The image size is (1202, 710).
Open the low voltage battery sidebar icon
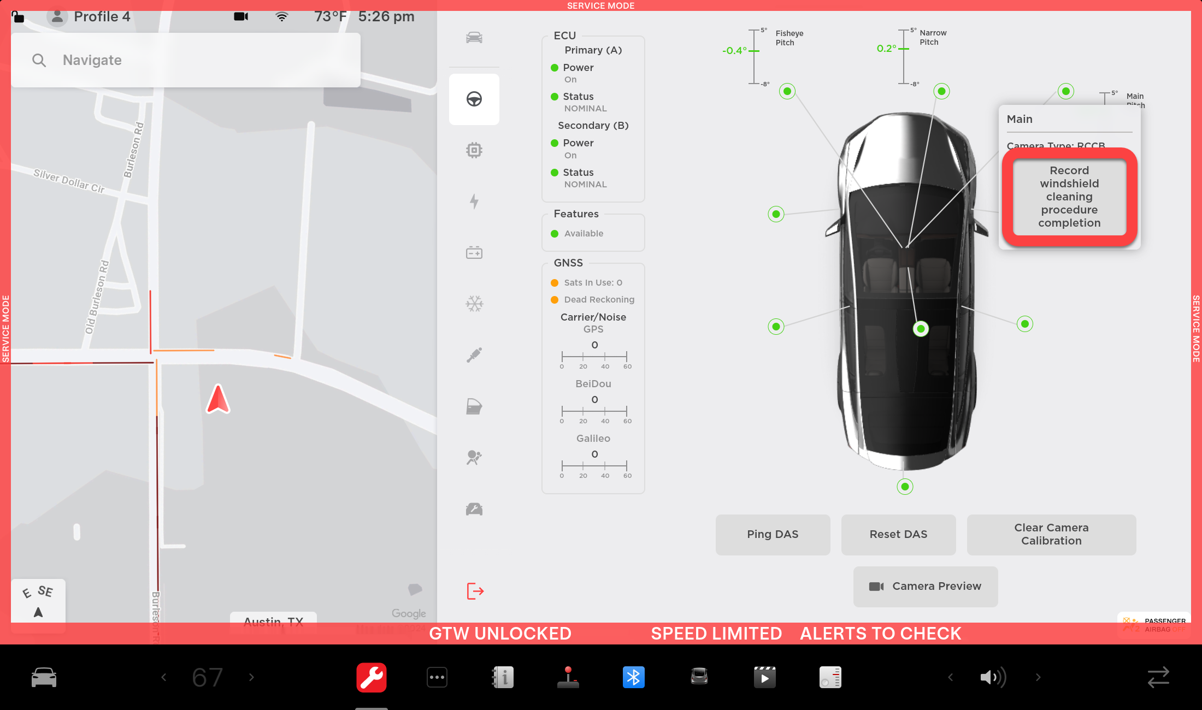tap(474, 252)
